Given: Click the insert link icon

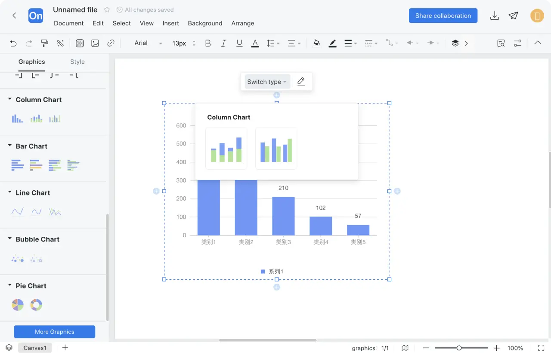Looking at the screenshot, I should click(x=111, y=43).
